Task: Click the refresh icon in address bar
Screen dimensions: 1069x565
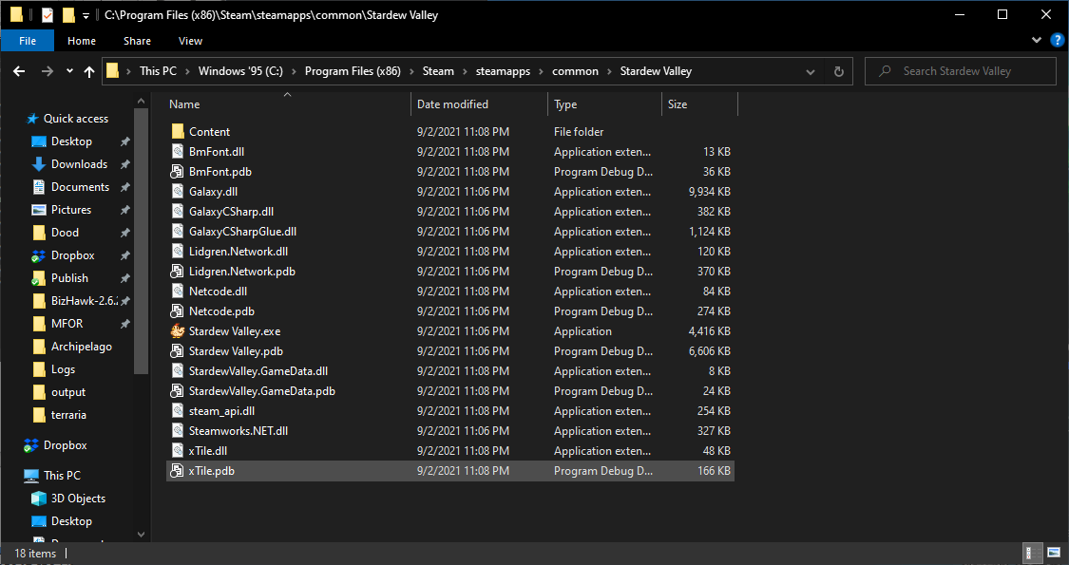Action: (837, 71)
